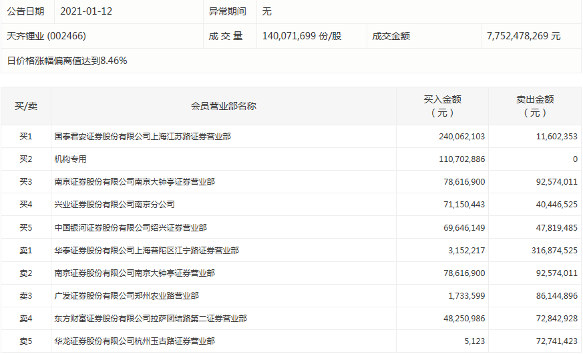Click the 成交金额 label

tap(391, 36)
